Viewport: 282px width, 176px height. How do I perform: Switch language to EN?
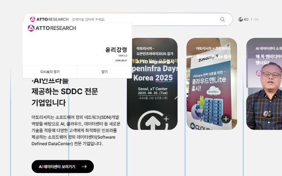pos(256,19)
